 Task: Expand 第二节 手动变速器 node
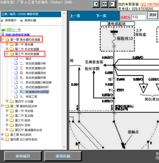coord(7,49)
